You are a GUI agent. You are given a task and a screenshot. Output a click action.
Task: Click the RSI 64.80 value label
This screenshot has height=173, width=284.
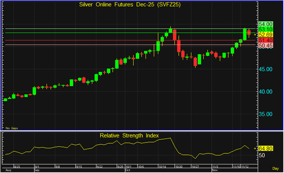coord(266,148)
